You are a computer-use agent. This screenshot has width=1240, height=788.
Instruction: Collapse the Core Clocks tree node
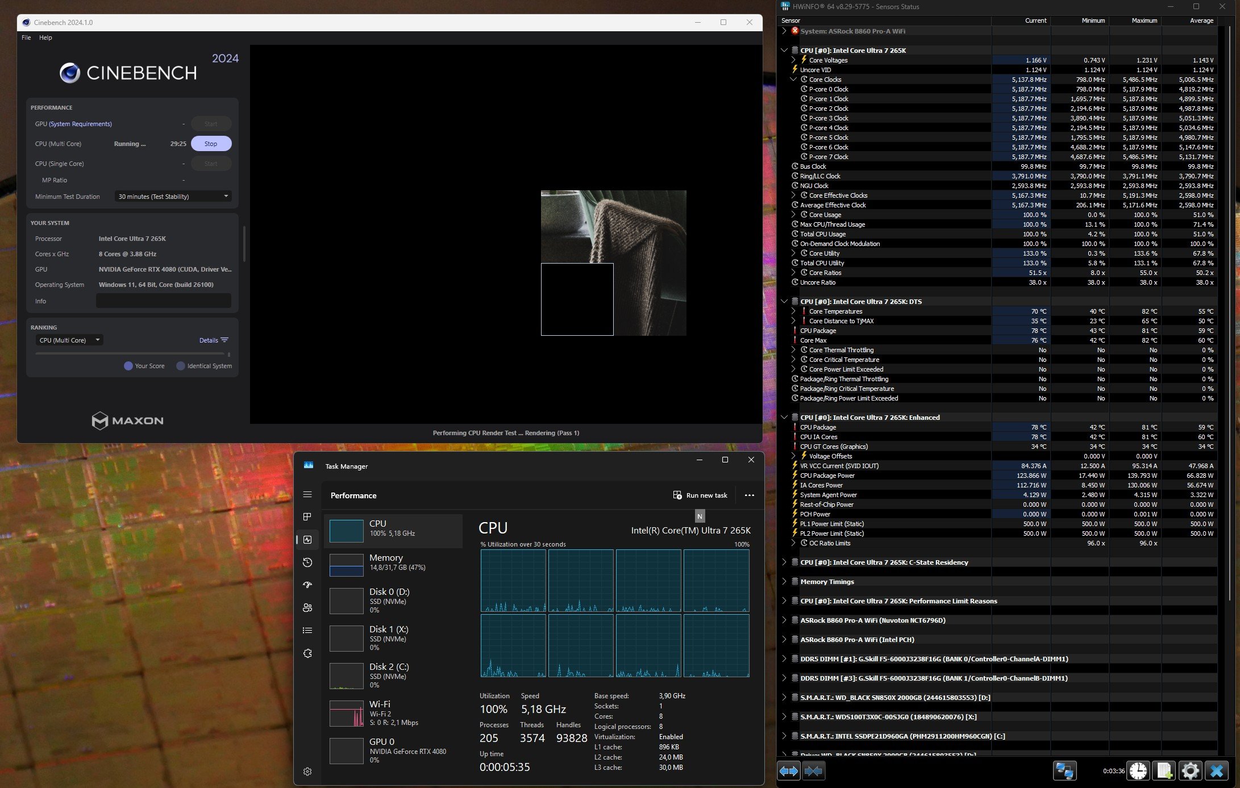click(x=793, y=80)
